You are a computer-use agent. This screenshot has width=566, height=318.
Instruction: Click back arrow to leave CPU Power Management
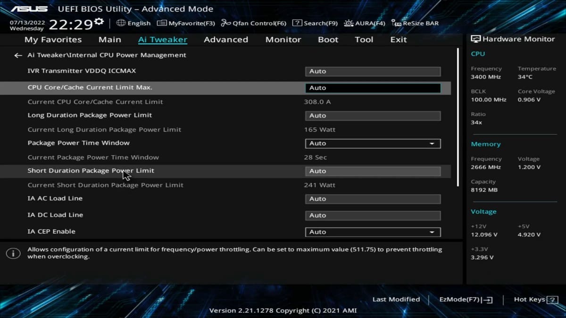(x=18, y=55)
